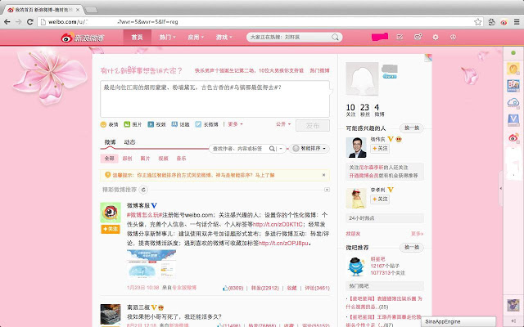524x327 pixels.
Task: Follow the first suggested user via 关注
Action: pyautogui.click(x=380, y=148)
